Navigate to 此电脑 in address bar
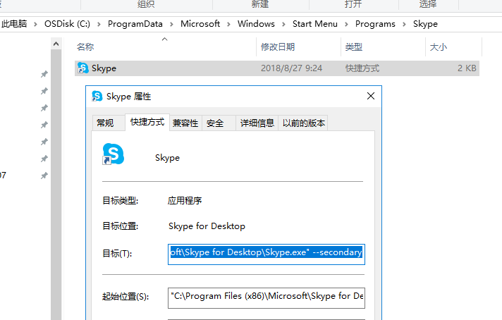This screenshot has width=502, height=320. pos(14,24)
